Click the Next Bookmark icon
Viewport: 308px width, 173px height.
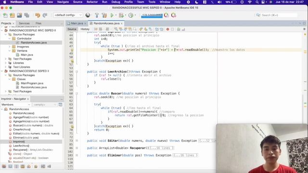tap(145, 29)
